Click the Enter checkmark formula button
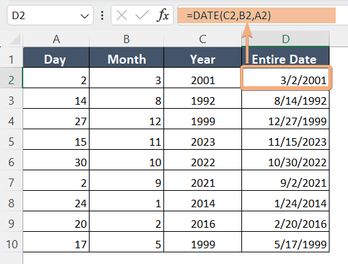348x264 pixels. point(142,16)
